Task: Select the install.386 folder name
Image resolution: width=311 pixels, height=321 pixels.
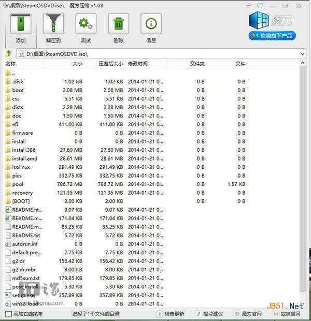Action: [24, 150]
